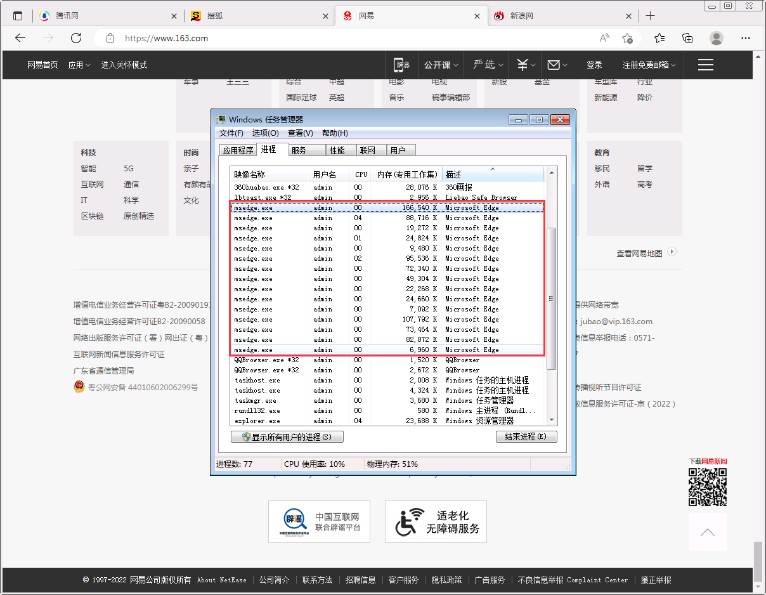Click the process list scrollbar down arrow

point(551,420)
